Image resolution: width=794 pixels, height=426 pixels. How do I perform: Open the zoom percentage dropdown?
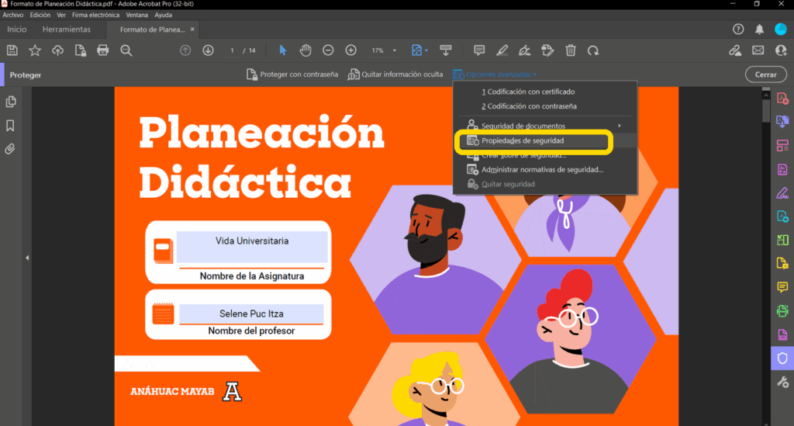(395, 50)
